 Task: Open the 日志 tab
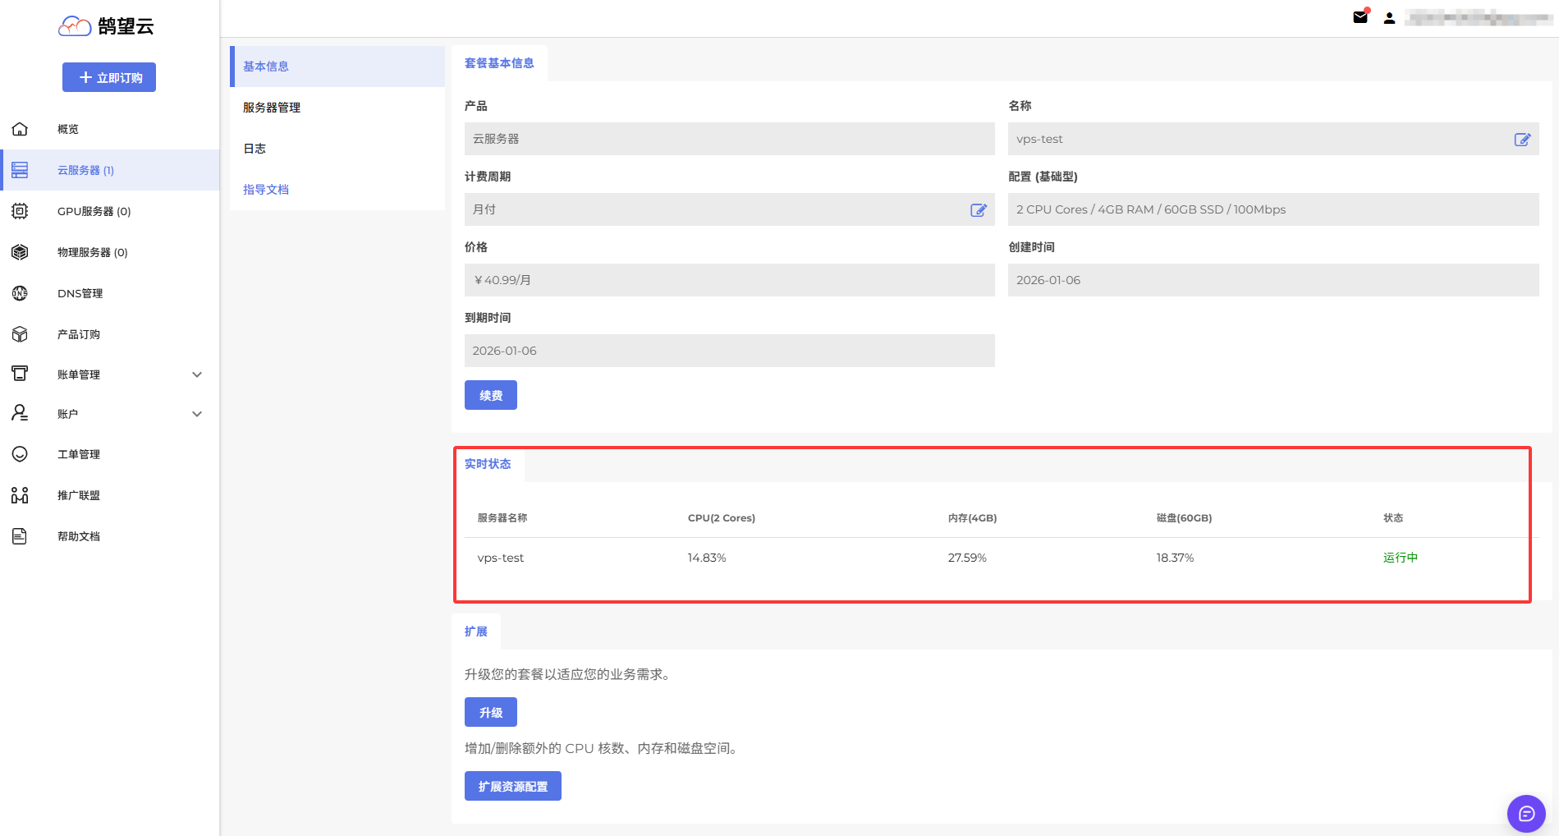point(254,149)
